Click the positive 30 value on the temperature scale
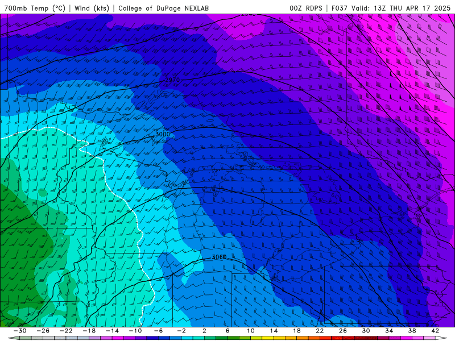 coord(366,331)
